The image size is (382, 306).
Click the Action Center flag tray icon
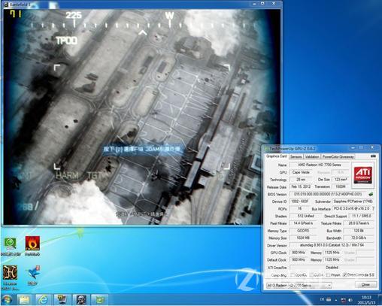(x=344, y=300)
